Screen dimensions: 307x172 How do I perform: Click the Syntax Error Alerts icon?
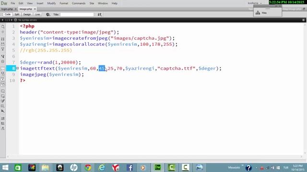(x=3, y=84)
